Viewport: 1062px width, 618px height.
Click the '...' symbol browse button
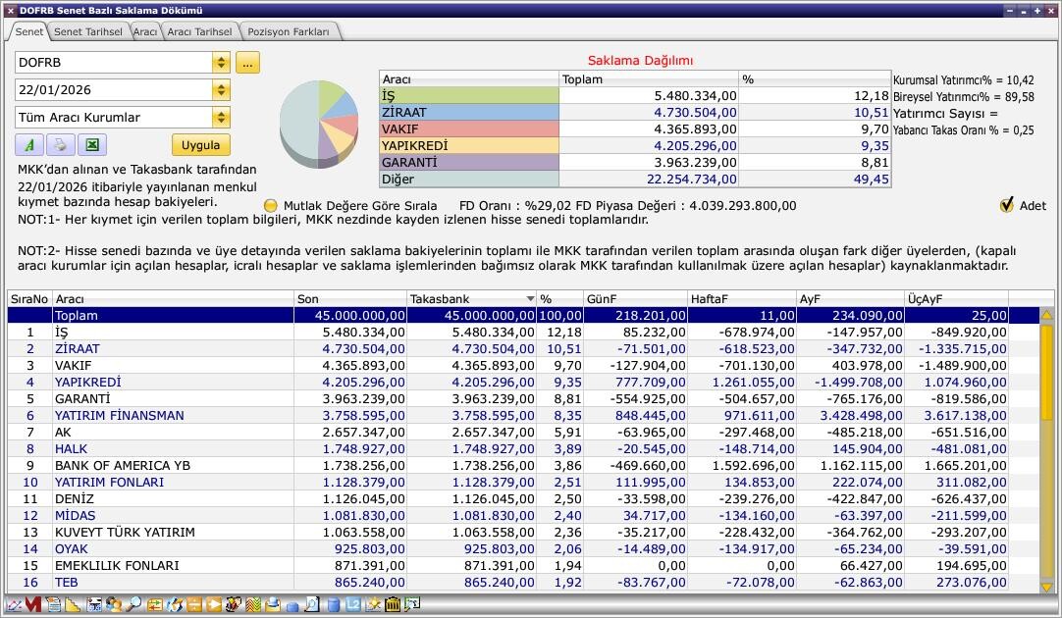point(247,63)
